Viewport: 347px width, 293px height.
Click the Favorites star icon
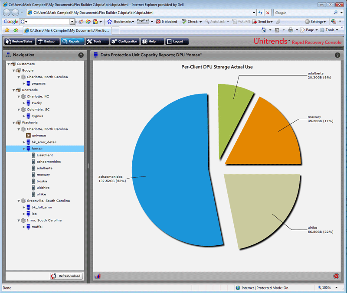point(7,30)
